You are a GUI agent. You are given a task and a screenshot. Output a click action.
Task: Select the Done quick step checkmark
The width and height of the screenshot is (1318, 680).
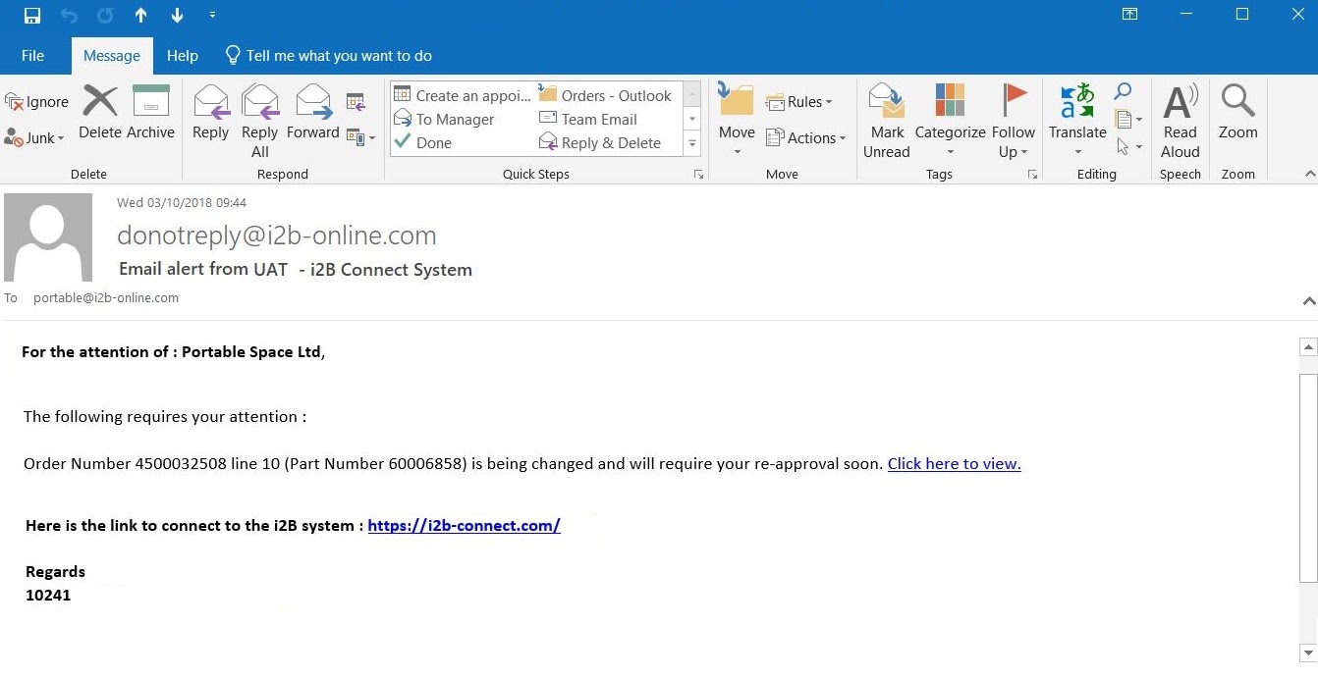pos(423,142)
